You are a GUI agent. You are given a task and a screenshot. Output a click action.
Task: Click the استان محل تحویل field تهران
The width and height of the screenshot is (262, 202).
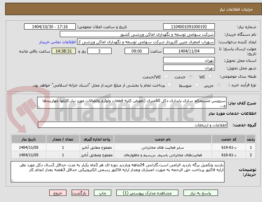tap(189, 60)
